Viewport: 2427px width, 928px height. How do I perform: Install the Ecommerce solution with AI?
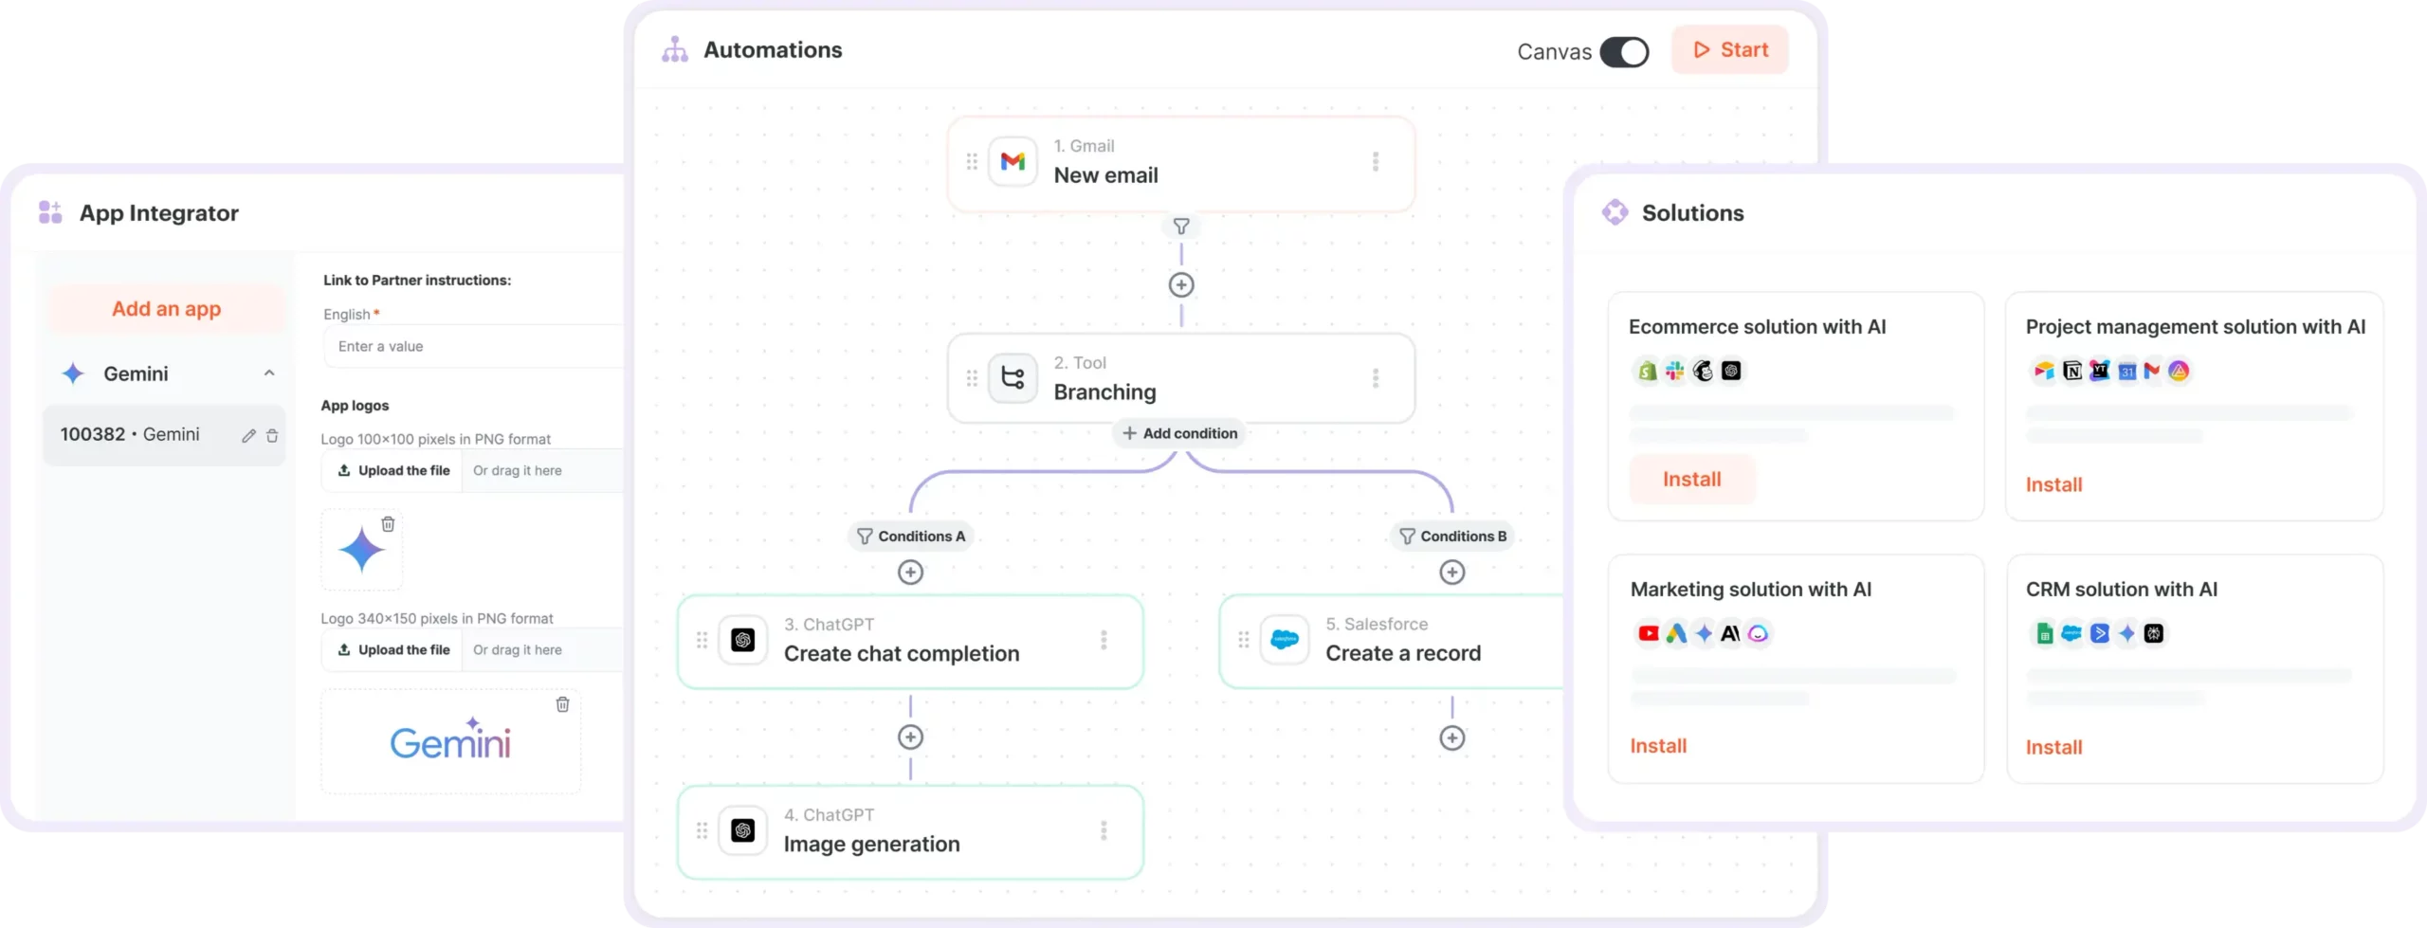click(1691, 480)
